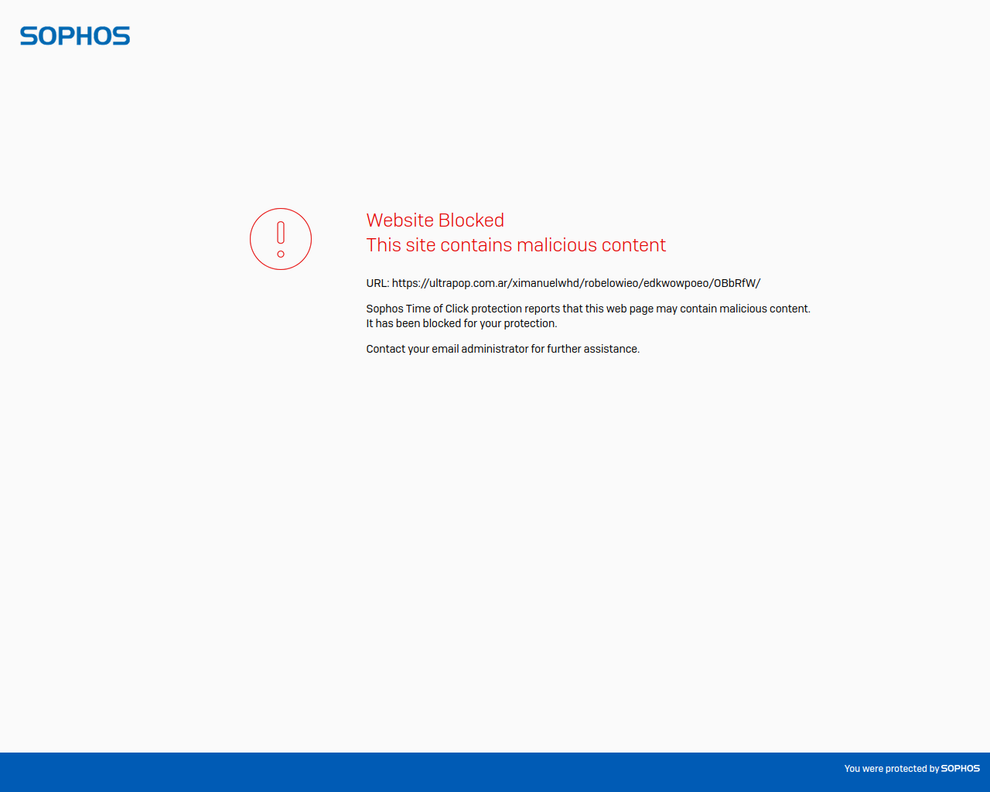This screenshot has width=990, height=792.
Task: Click the 'You were protected by' footer text
Action: [892, 769]
